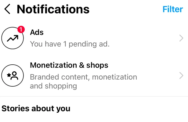Tap the 'Stories about you' heading
This screenshot has width=188, height=122.
tap(36, 109)
